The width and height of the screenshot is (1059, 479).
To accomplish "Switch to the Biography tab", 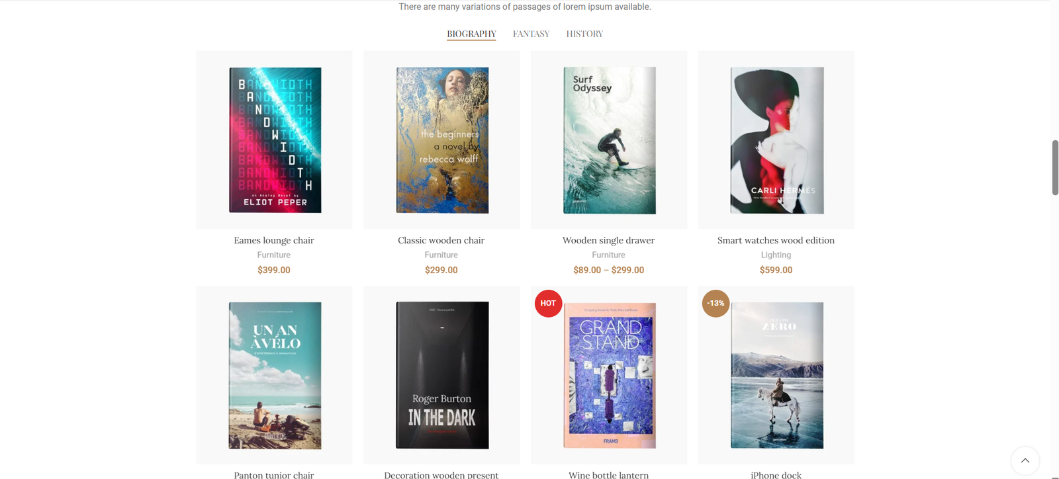I will (471, 34).
